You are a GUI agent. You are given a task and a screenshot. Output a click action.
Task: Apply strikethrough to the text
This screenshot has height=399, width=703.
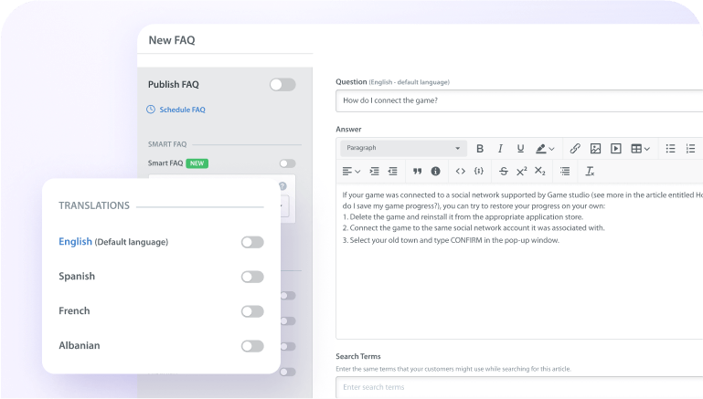pyautogui.click(x=503, y=171)
